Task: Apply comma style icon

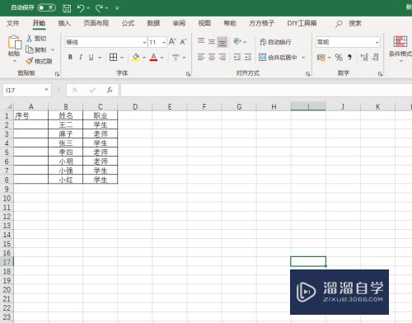Action: tap(349, 57)
